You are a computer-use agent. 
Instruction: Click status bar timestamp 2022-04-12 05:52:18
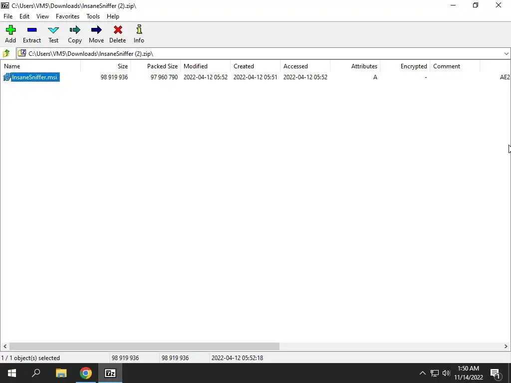(x=237, y=358)
